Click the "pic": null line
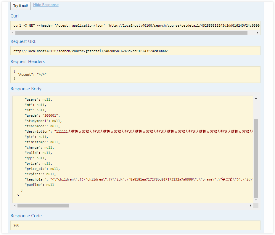 tap(36, 137)
